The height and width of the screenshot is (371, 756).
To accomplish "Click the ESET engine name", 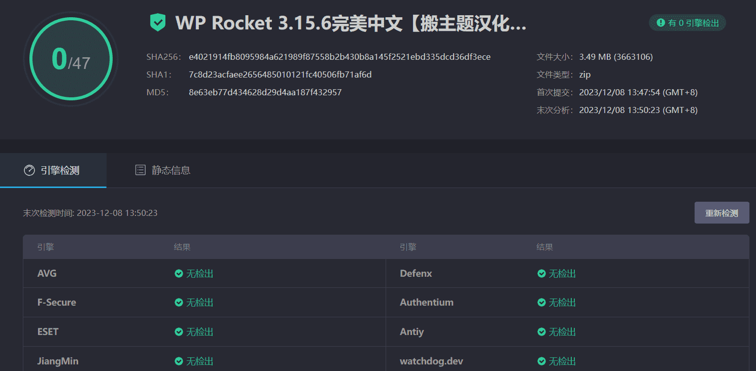I will [x=48, y=332].
